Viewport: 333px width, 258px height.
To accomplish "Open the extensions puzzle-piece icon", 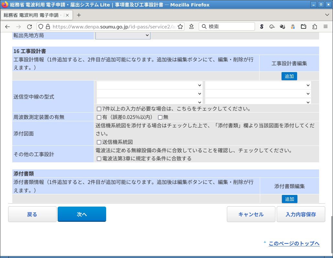I will pos(315,27).
